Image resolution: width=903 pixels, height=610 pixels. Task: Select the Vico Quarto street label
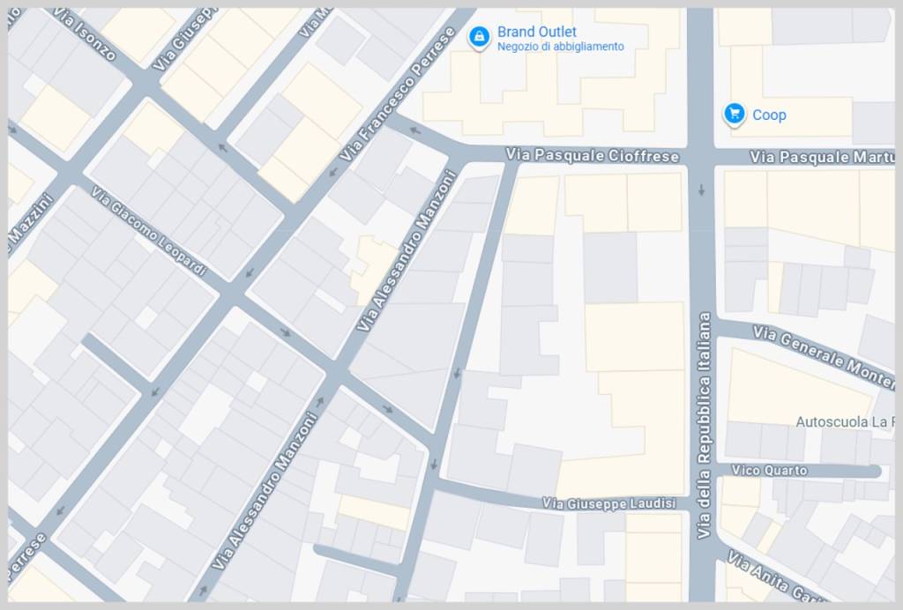pos(769,471)
